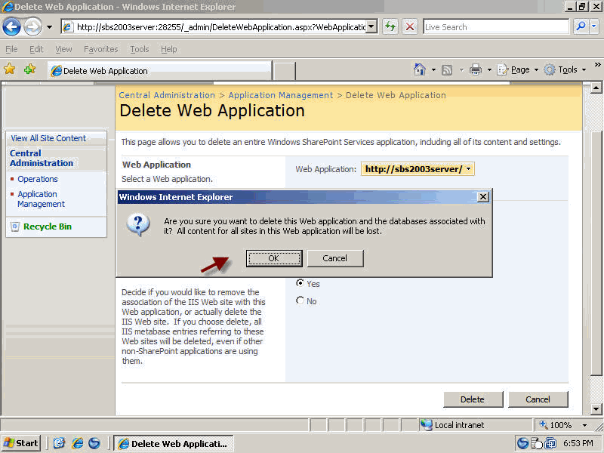Click the monitors system tray icon before clock

(x=550, y=443)
